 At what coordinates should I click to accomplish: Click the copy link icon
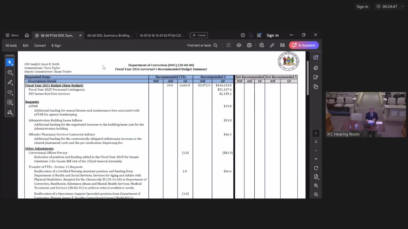(x=272, y=45)
